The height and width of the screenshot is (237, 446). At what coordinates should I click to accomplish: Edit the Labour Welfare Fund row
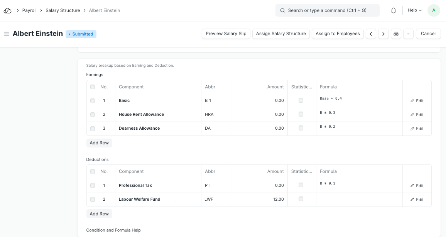pos(417,200)
